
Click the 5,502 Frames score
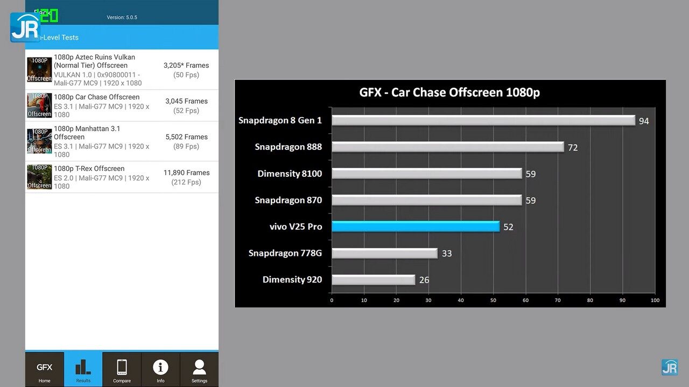(x=186, y=137)
